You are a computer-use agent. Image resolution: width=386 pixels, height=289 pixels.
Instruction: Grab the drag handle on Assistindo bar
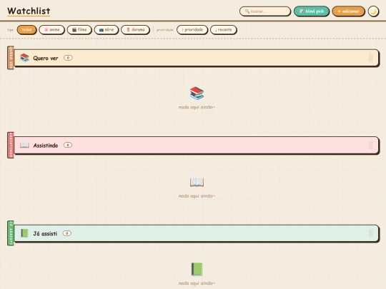tap(371, 146)
